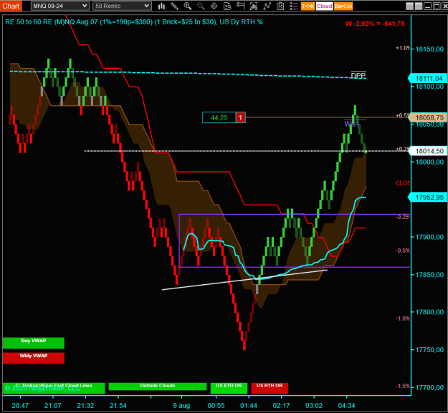The width and height of the screenshot is (448, 413).
Task: Open the indicators line graph icon
Action: pos(267,6)
